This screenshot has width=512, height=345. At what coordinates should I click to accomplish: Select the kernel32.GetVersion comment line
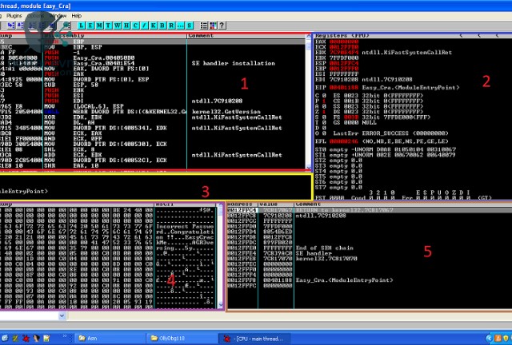click(226, 112)
